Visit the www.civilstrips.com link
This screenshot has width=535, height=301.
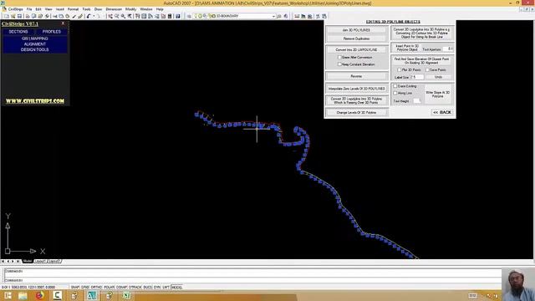[x=35, y=101]
